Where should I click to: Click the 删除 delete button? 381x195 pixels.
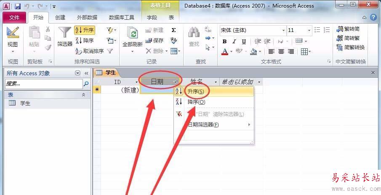[x=155, y=51]
